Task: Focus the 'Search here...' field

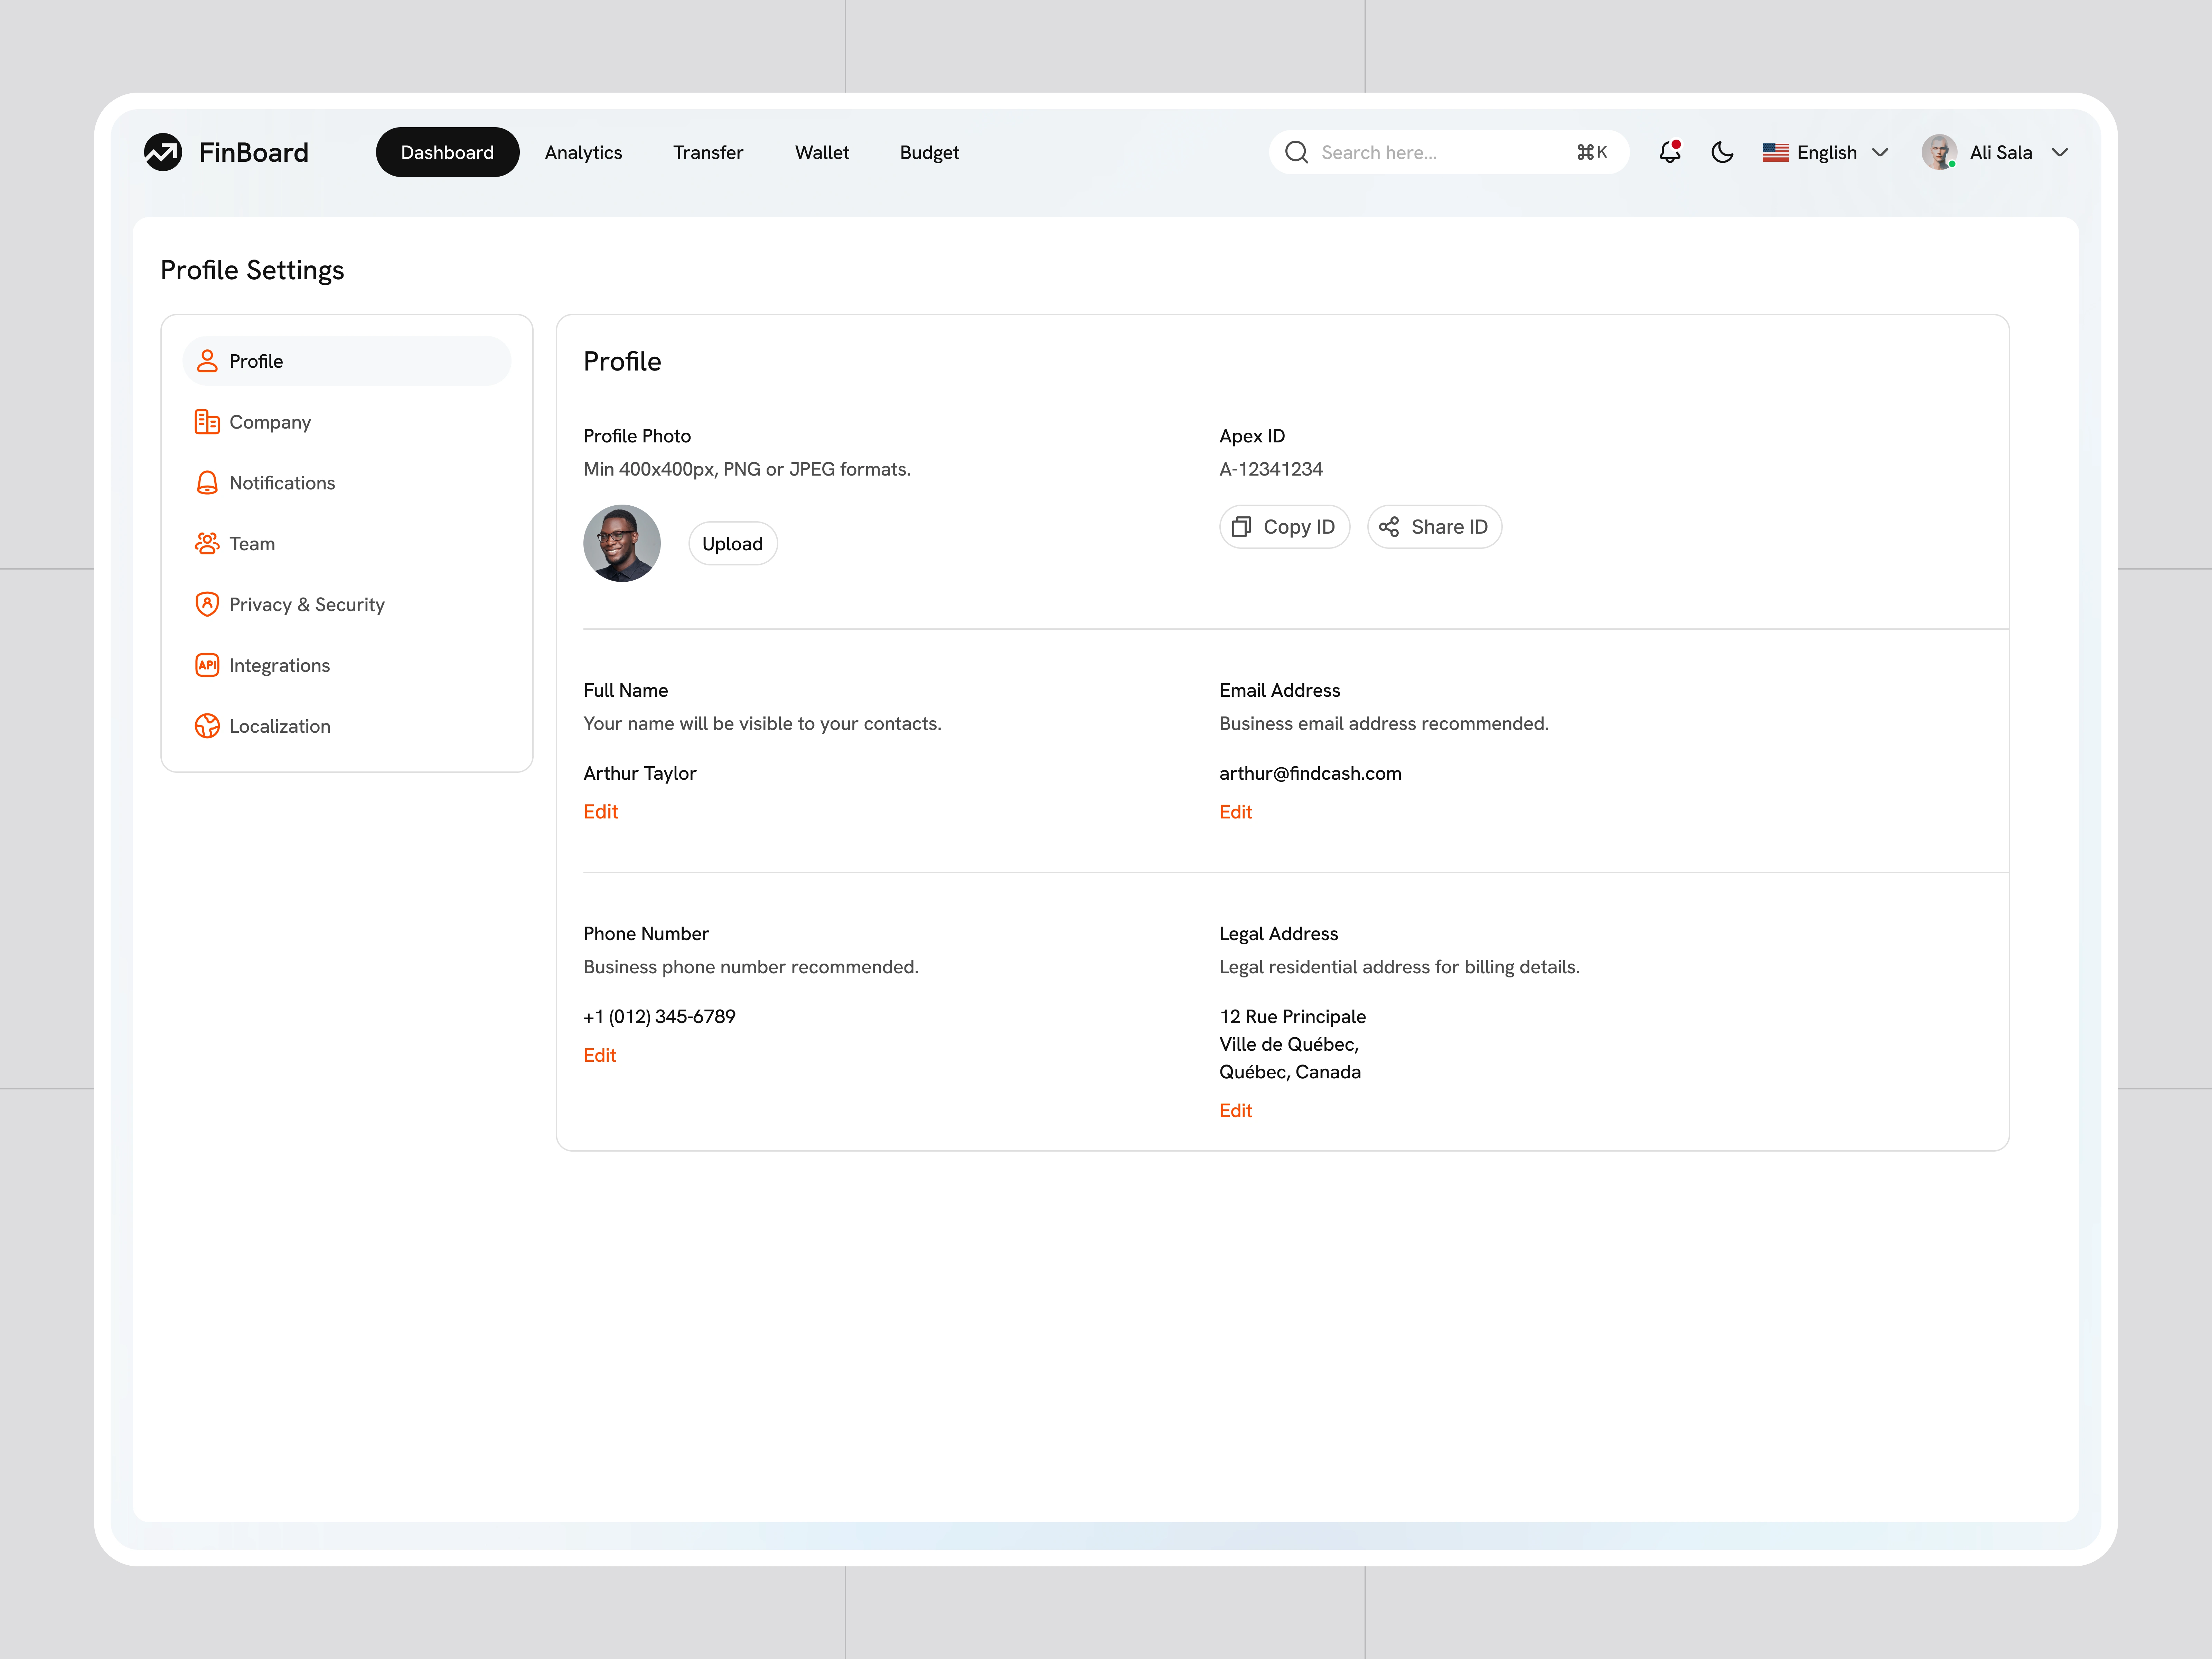Action: pos(1448,152)
